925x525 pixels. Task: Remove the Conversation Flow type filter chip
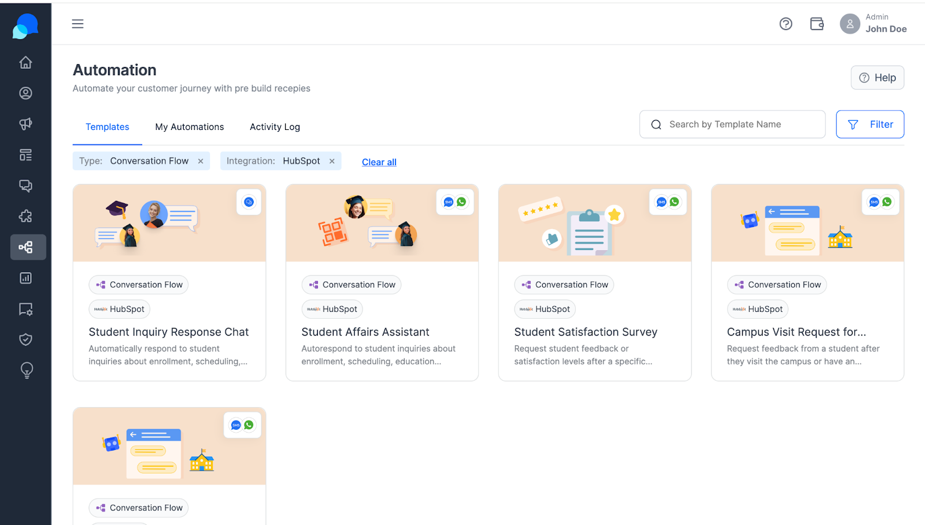click(x=201, y=161)
